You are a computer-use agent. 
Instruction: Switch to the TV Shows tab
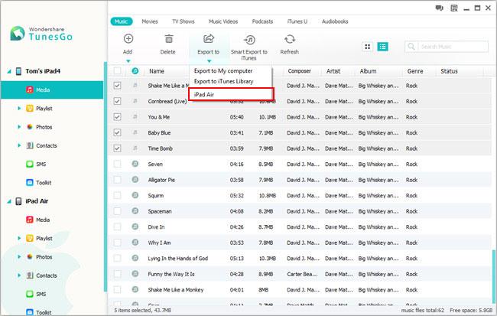(x=184, y=21)
